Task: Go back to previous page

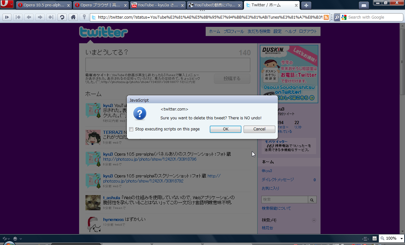Action: click(x=29, y=17)
